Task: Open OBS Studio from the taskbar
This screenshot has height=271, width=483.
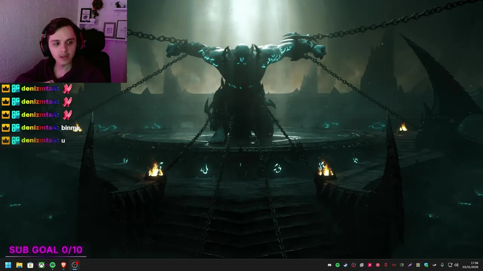Action: (75, 265)
